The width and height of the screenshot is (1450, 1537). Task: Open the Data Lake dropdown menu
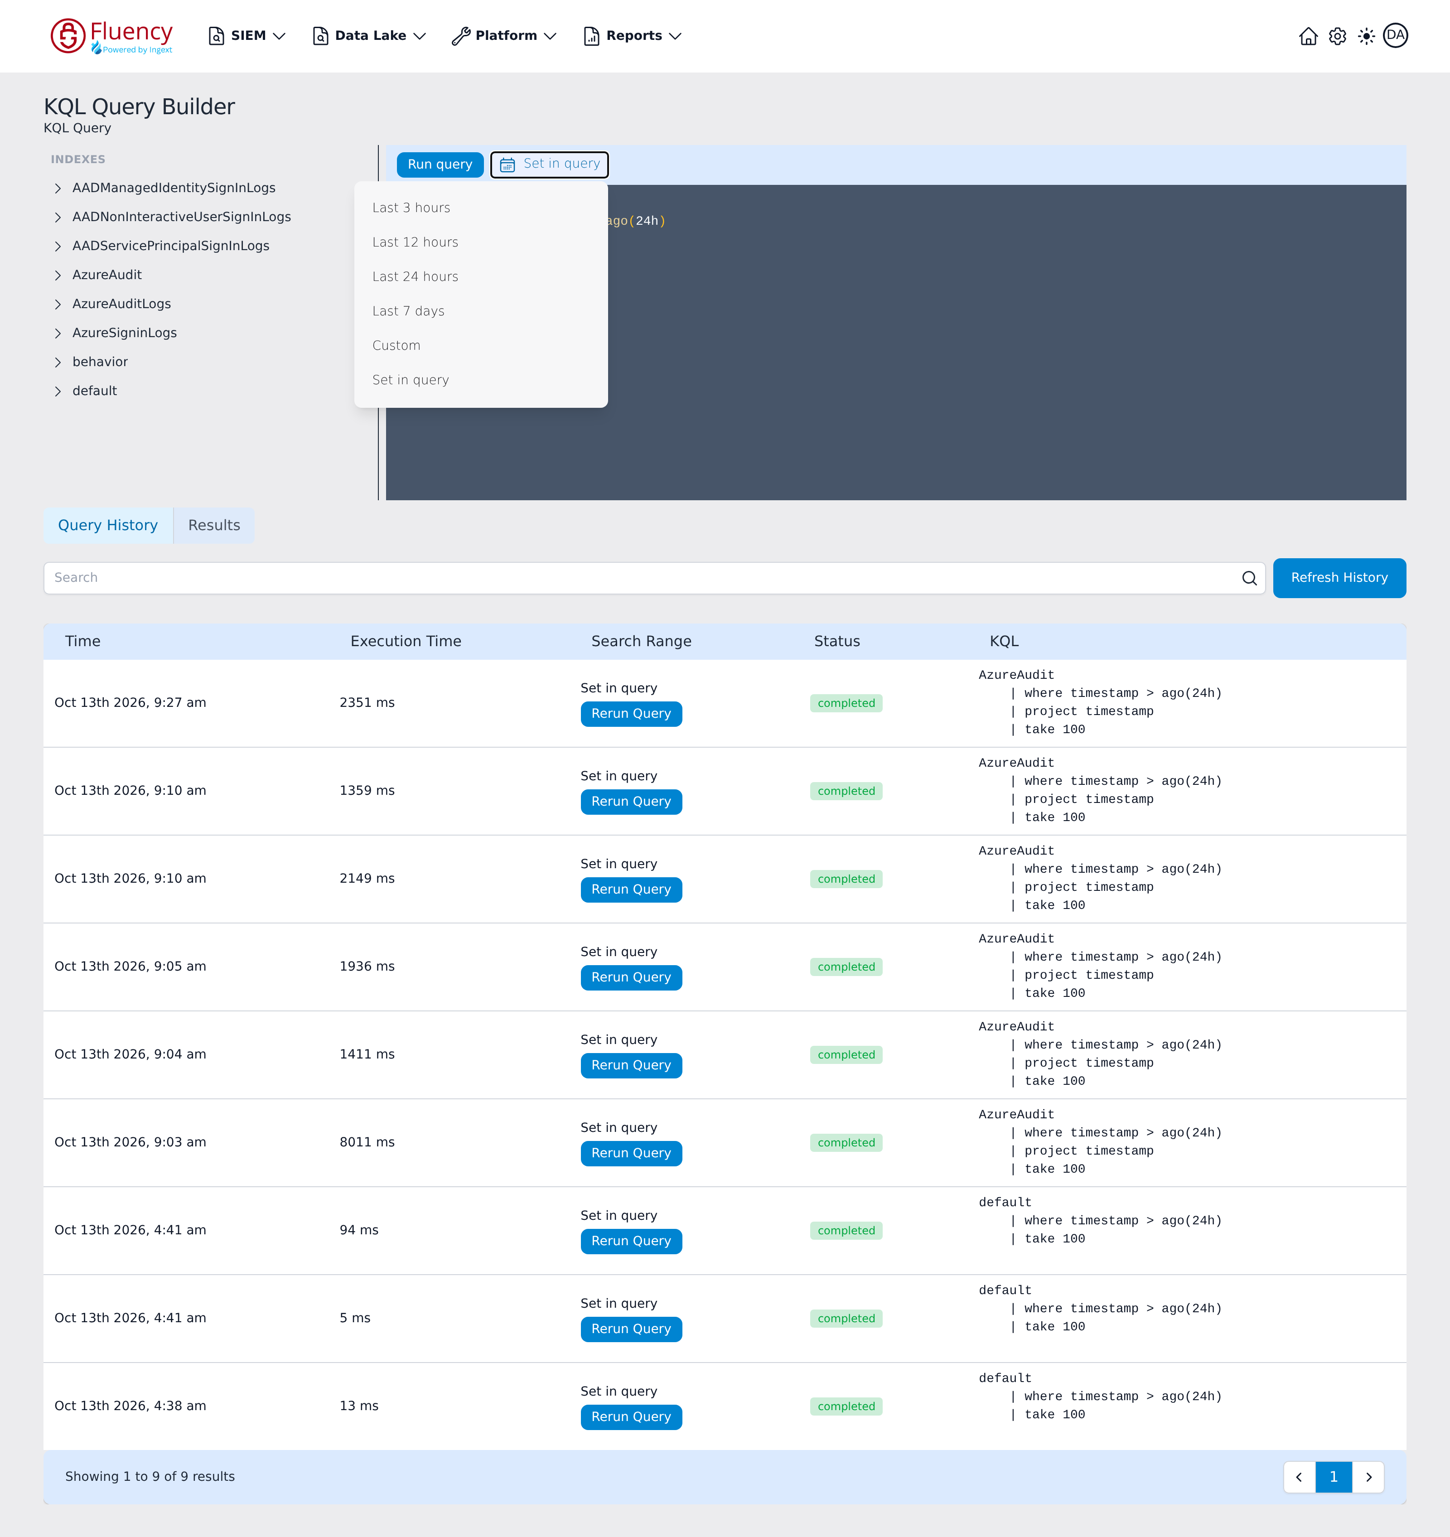pos(369,35)
